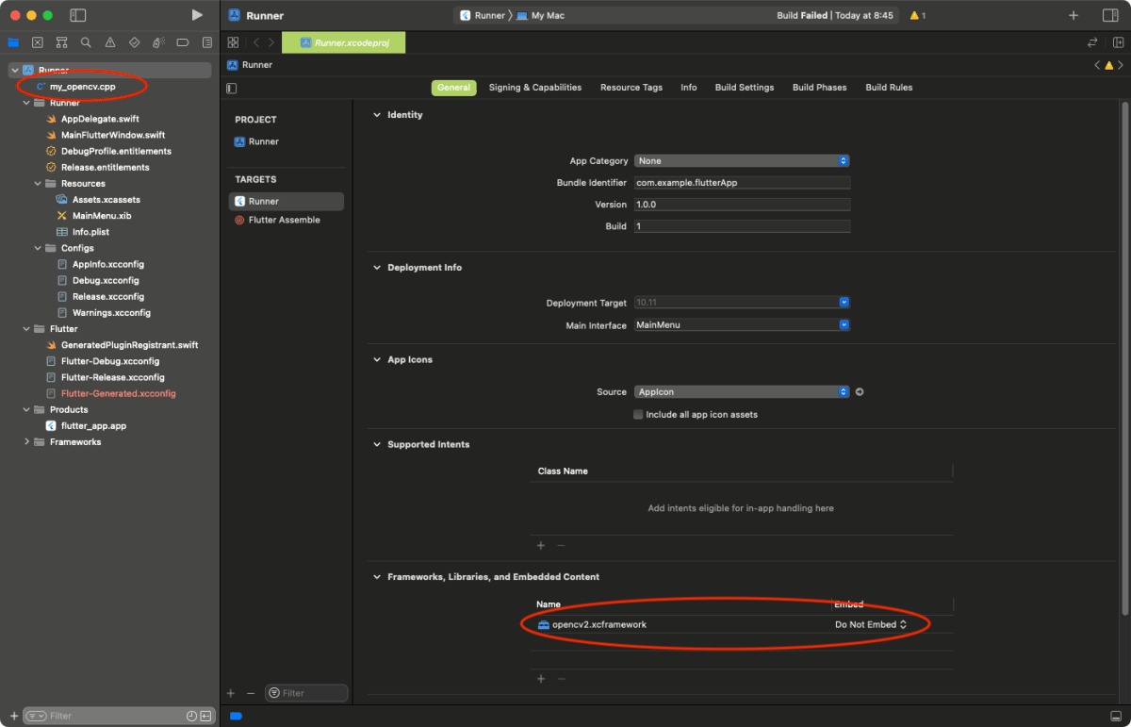Toggle the inspectors panel on the right
1131x727 pixels.
point(1110,15)
